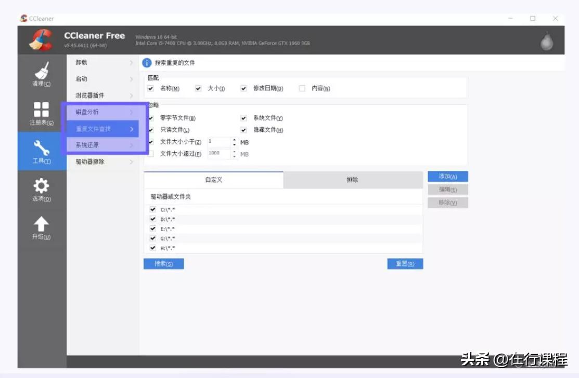Click the pear icon in header

coord(546,42)
